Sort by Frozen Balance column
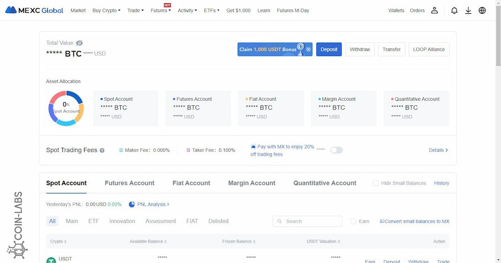 [254, 242]
